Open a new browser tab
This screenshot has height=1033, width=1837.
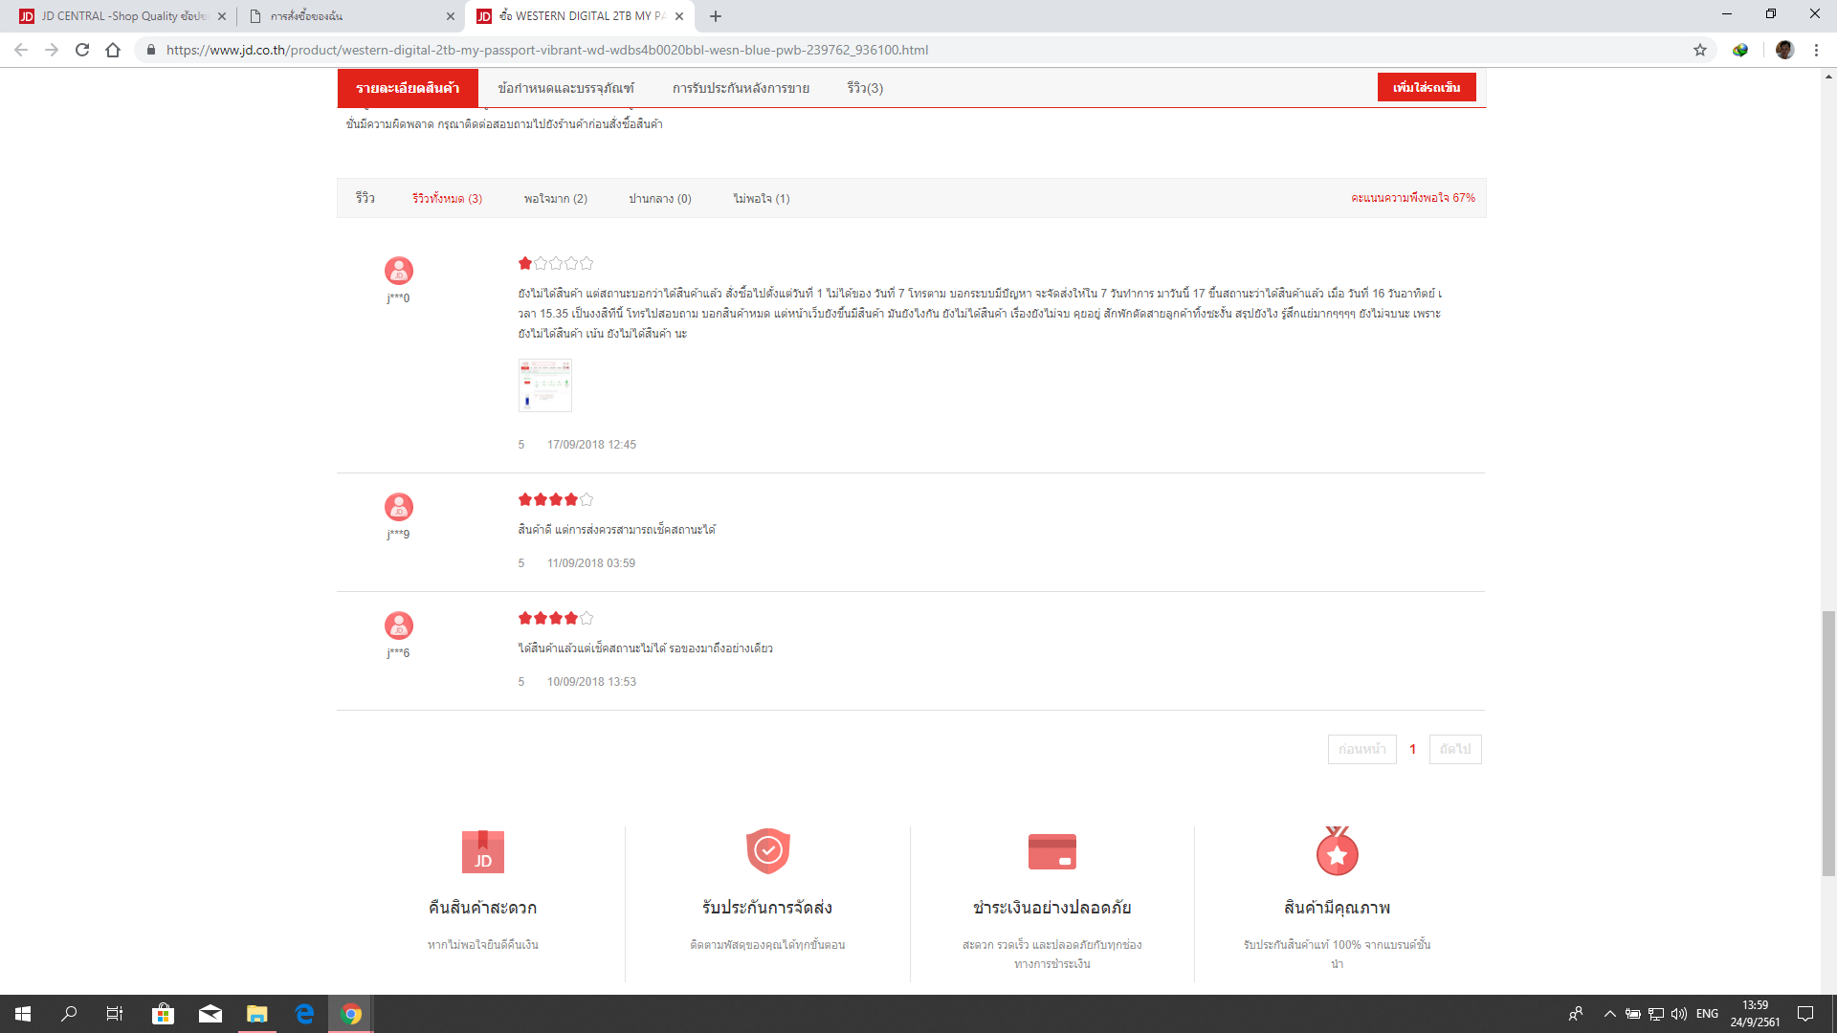pyautogui.click(x=716, y=16)
